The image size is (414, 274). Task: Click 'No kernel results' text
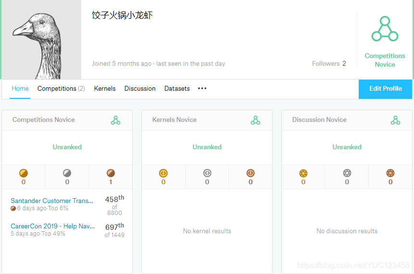(x=207, y=231)
